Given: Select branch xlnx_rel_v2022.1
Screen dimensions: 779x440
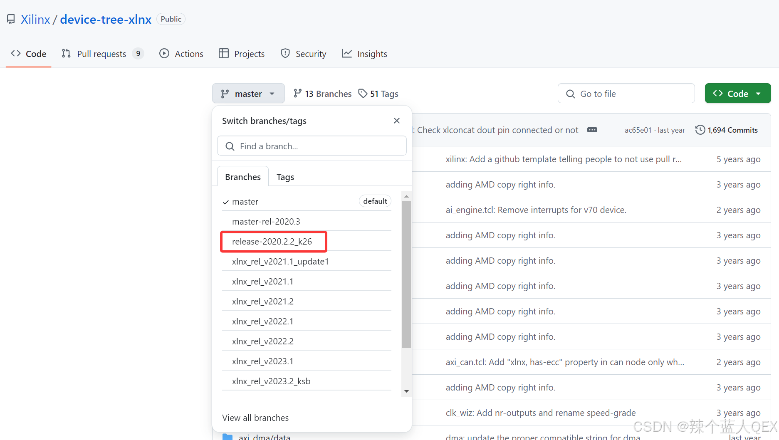Looking at the screenshot, I should 307,321.
